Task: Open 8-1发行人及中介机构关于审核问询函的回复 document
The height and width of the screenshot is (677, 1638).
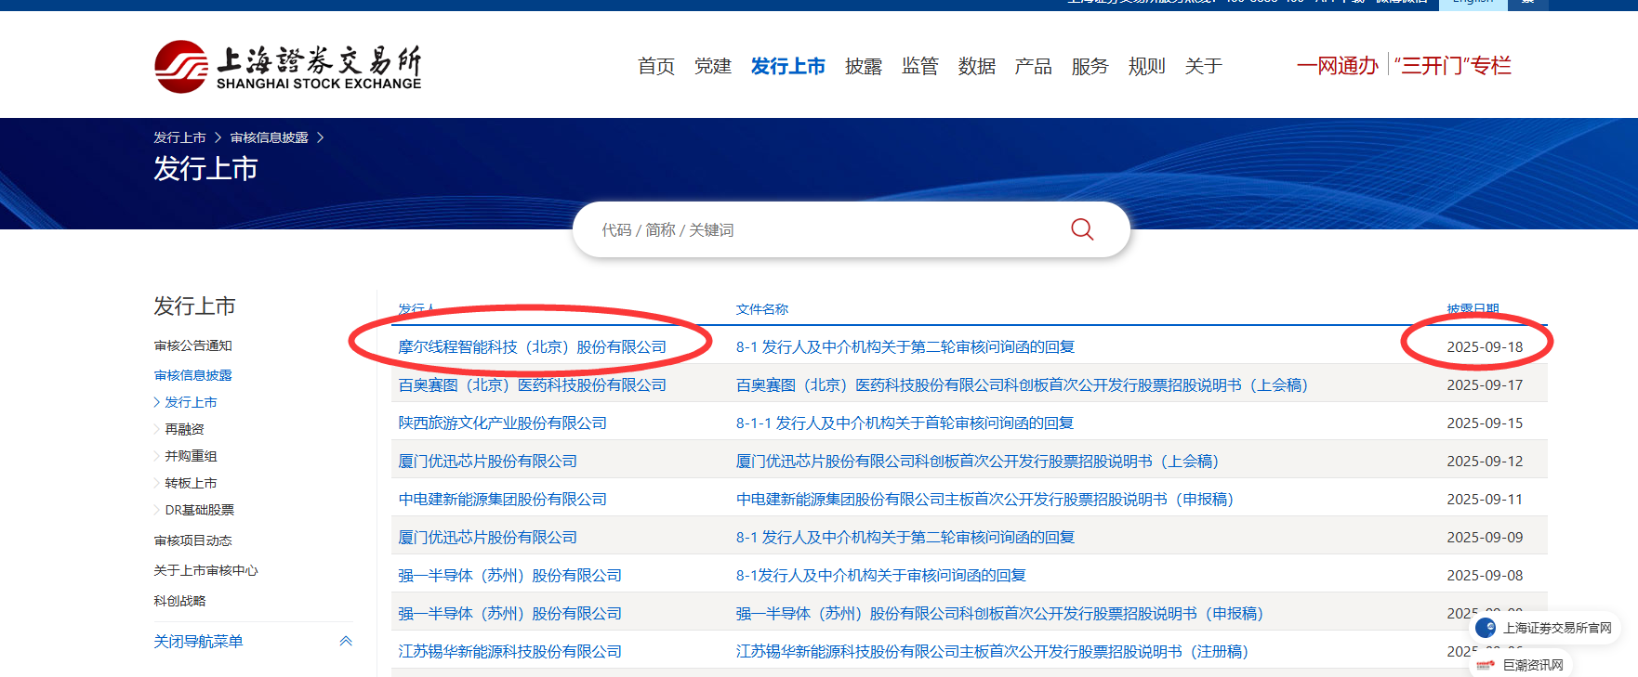Action: pyautogui.click(x=881, y=575)
